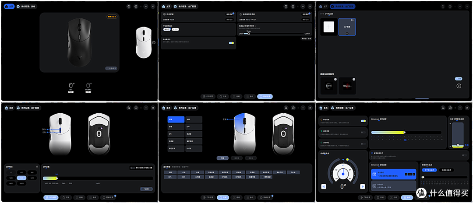
Task: Toggle separate X/Y DPI switch
Action: [132, 168]
